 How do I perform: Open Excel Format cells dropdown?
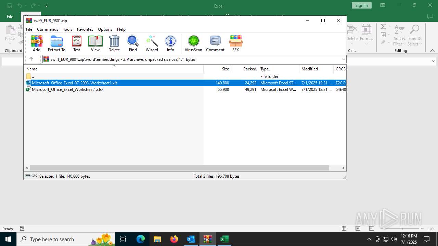[x=366, y=35]
